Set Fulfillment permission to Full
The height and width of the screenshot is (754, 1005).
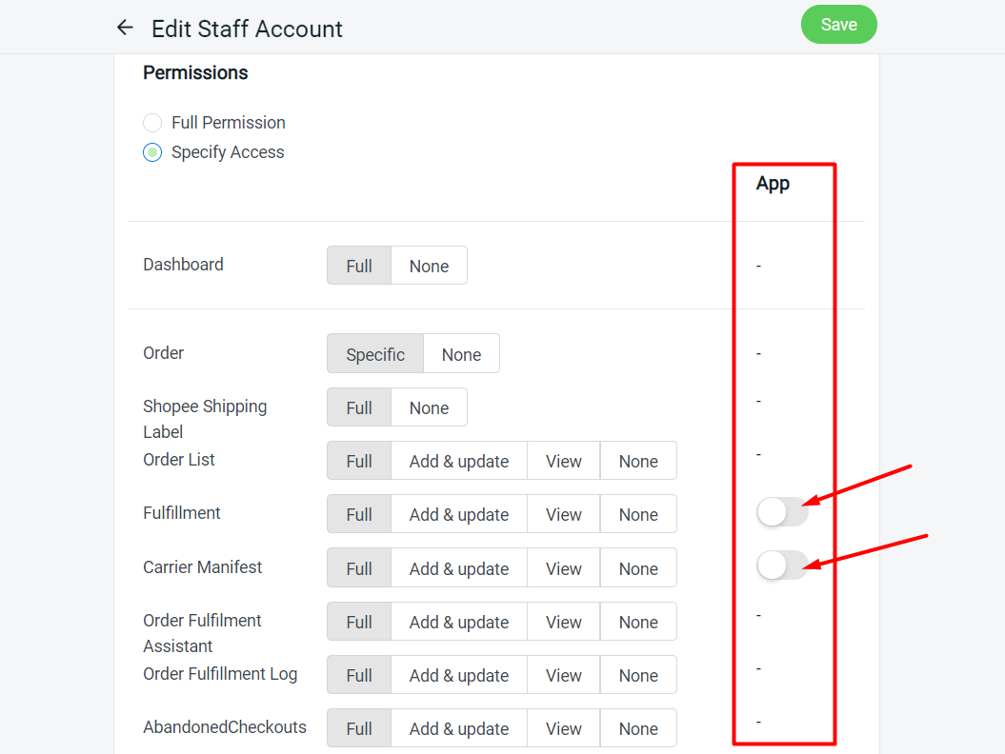tap(359, 514)
